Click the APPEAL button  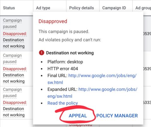point(78,116)
